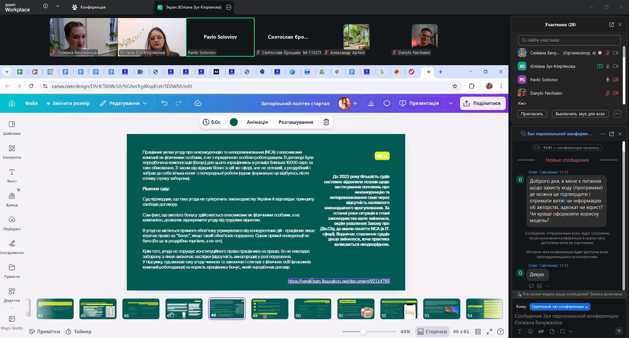Viewport: 629px width, 338px height.
Task: Open the comments speech bubble icon
Action: (387, 103)
